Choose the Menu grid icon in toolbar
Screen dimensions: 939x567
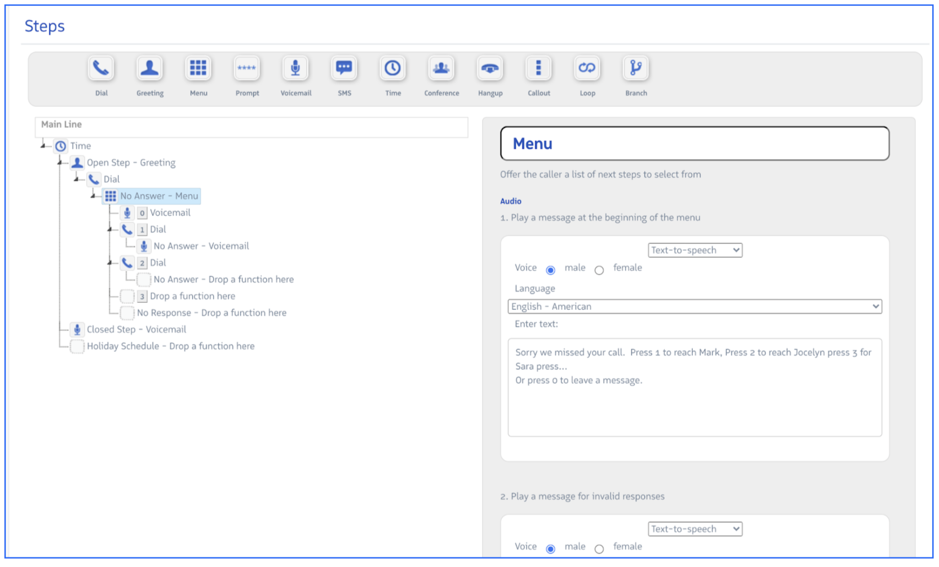198,69
